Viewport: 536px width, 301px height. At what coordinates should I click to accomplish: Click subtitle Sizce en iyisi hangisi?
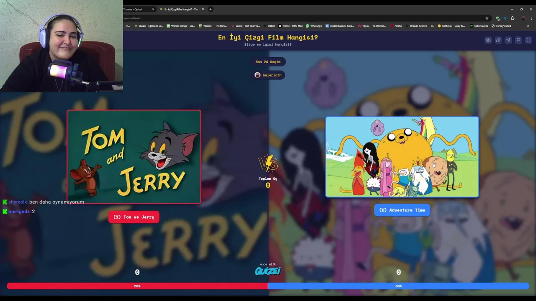(268, 44)
